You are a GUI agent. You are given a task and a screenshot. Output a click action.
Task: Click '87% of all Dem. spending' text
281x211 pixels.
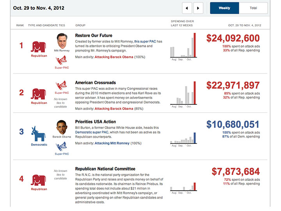[241, 137]
